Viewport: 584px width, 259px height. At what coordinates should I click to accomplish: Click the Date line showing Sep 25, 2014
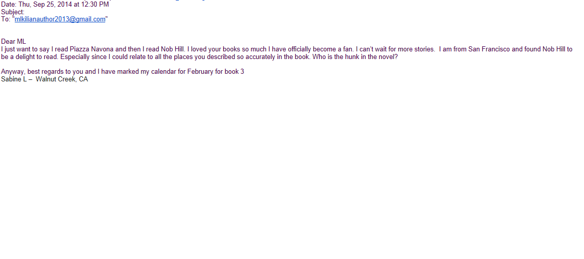click(x=55, y=5)
